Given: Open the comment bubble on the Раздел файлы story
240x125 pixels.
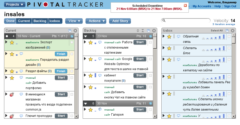Looking at the screenshot, I should point(21,71).
